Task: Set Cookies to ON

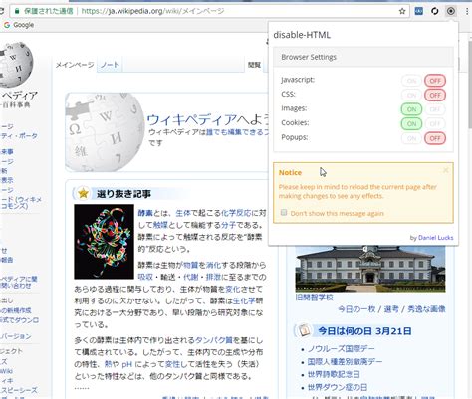Action: click(x=411, y=124)
